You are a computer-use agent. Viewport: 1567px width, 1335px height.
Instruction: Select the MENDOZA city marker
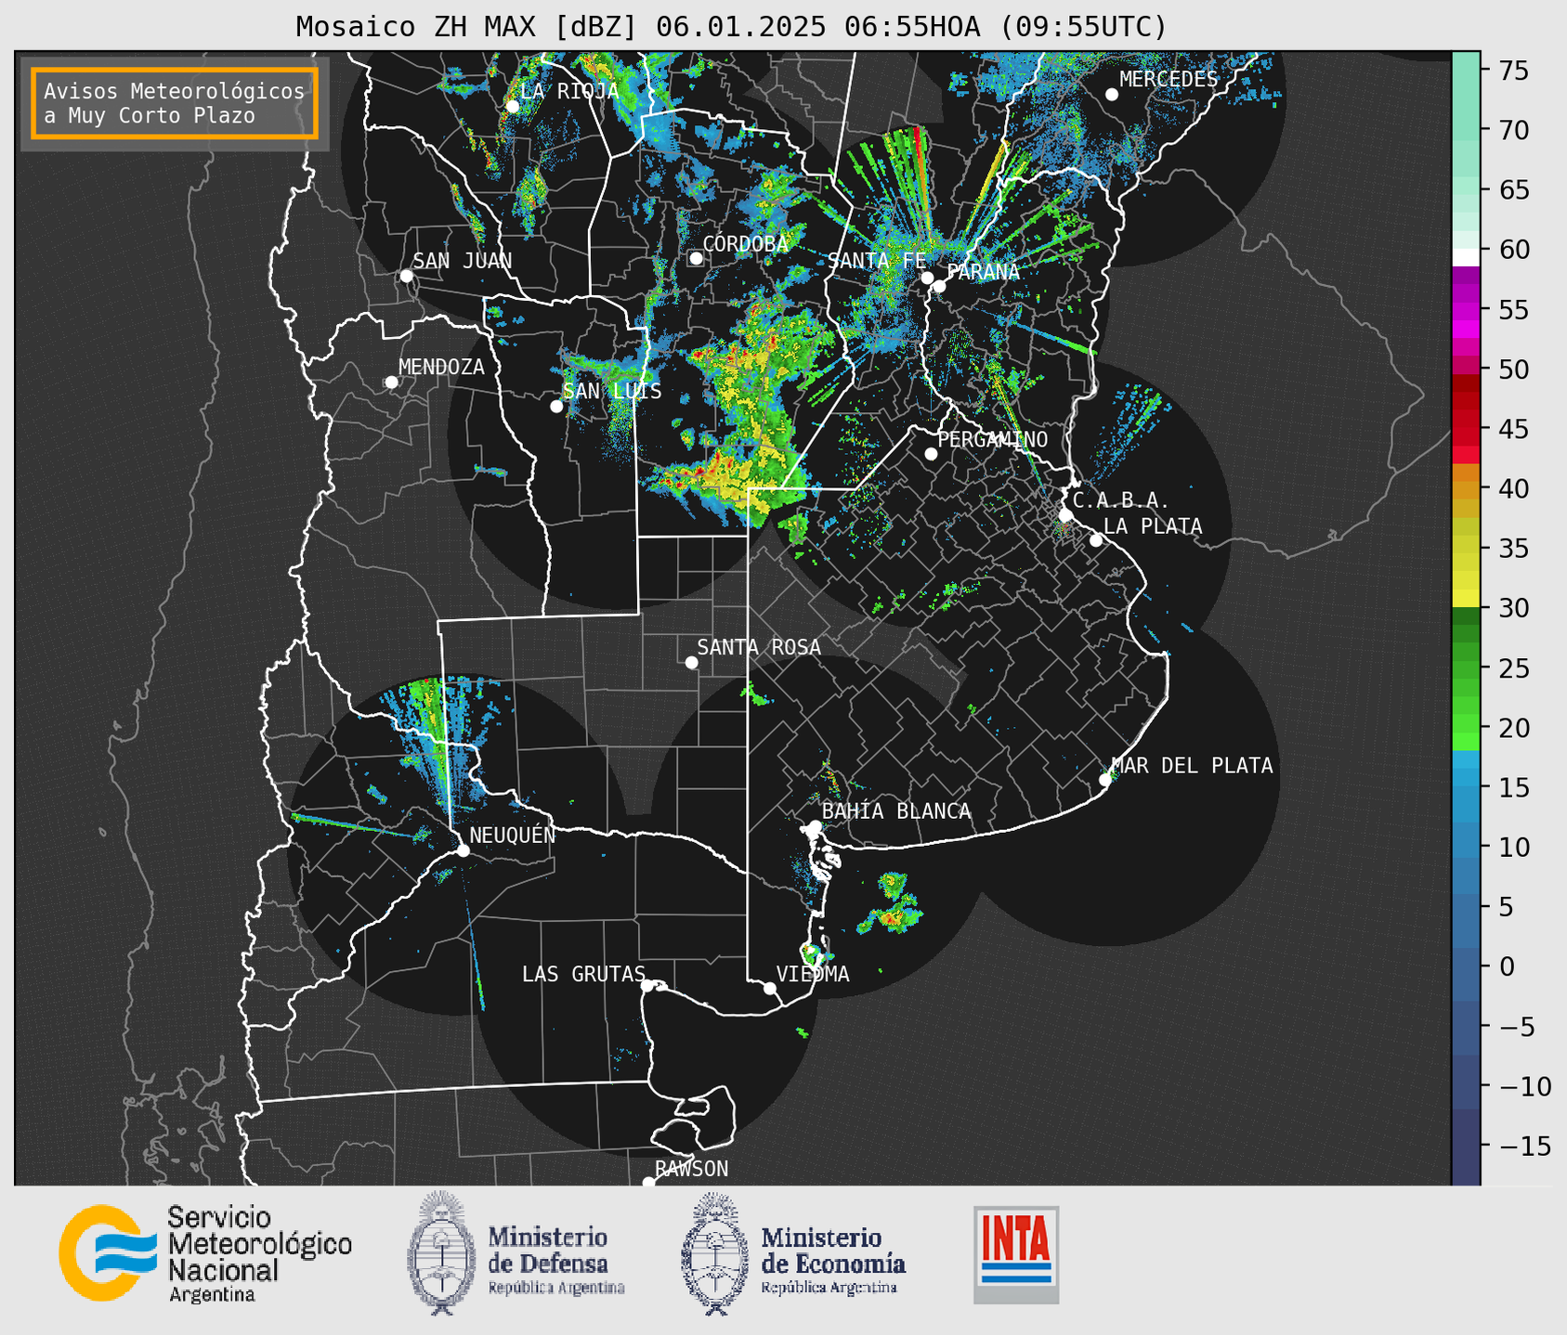coord(392,382)
